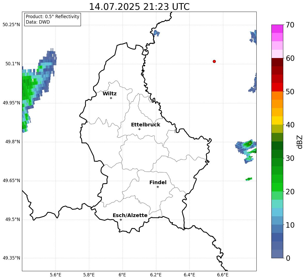Click the Ettelbruck station label
Viewport: 306px width, 280px height.
(x=146, y=125)
